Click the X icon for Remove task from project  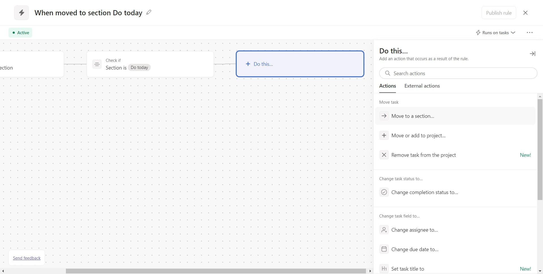[x=384, y=155]
